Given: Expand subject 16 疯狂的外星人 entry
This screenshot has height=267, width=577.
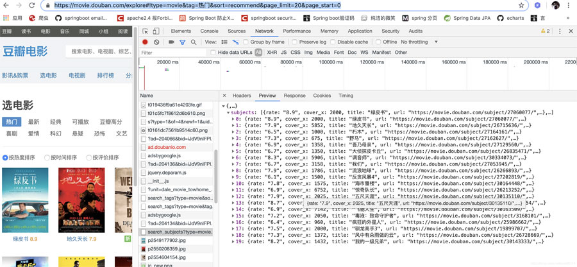Looking at the screenshot, I should (233, 222).
